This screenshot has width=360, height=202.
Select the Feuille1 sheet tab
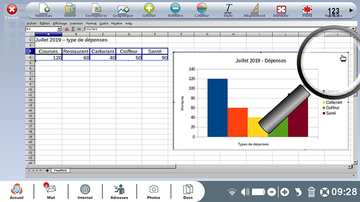pyautogui.click(x=60, y=170)
